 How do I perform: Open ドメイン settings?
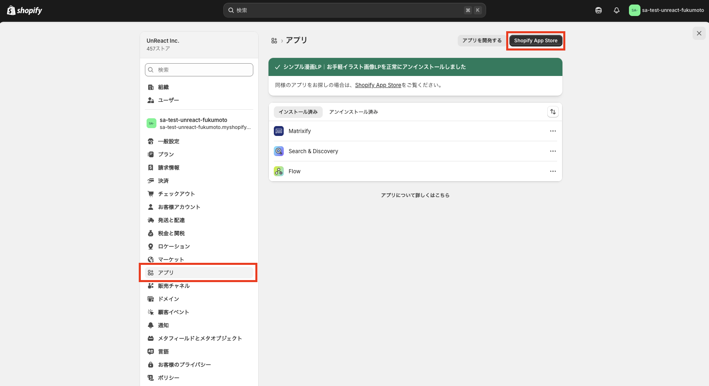(x=199, y=299)
